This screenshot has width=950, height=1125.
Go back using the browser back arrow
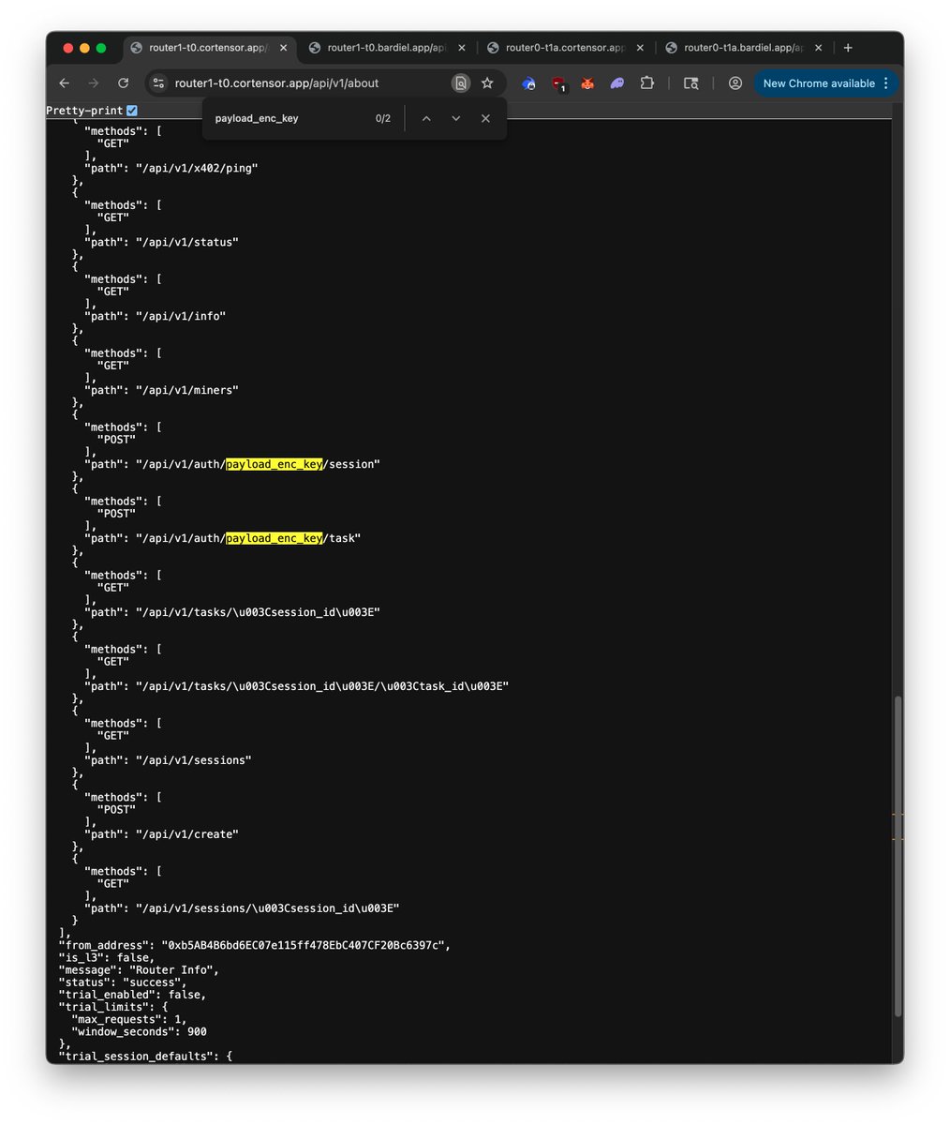pos(64,83)
